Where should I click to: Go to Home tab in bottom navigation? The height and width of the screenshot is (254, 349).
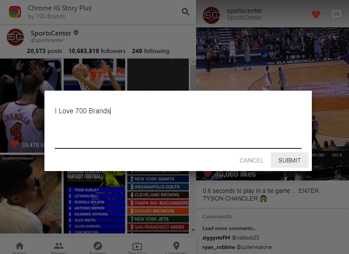[x=20, y=248]
